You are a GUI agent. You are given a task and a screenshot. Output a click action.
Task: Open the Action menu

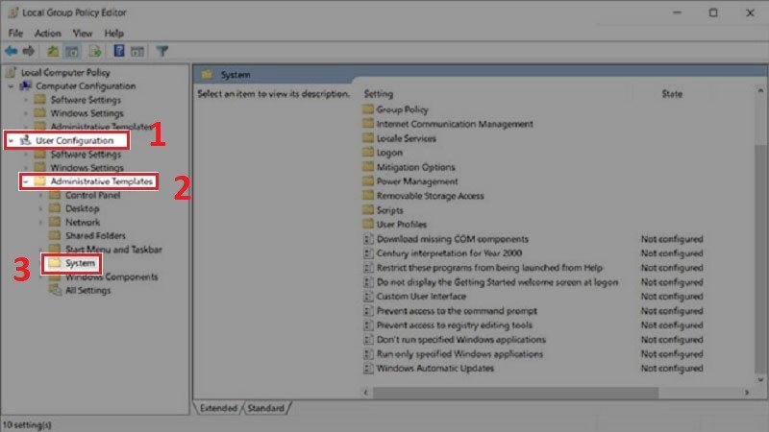click(47, 34)
